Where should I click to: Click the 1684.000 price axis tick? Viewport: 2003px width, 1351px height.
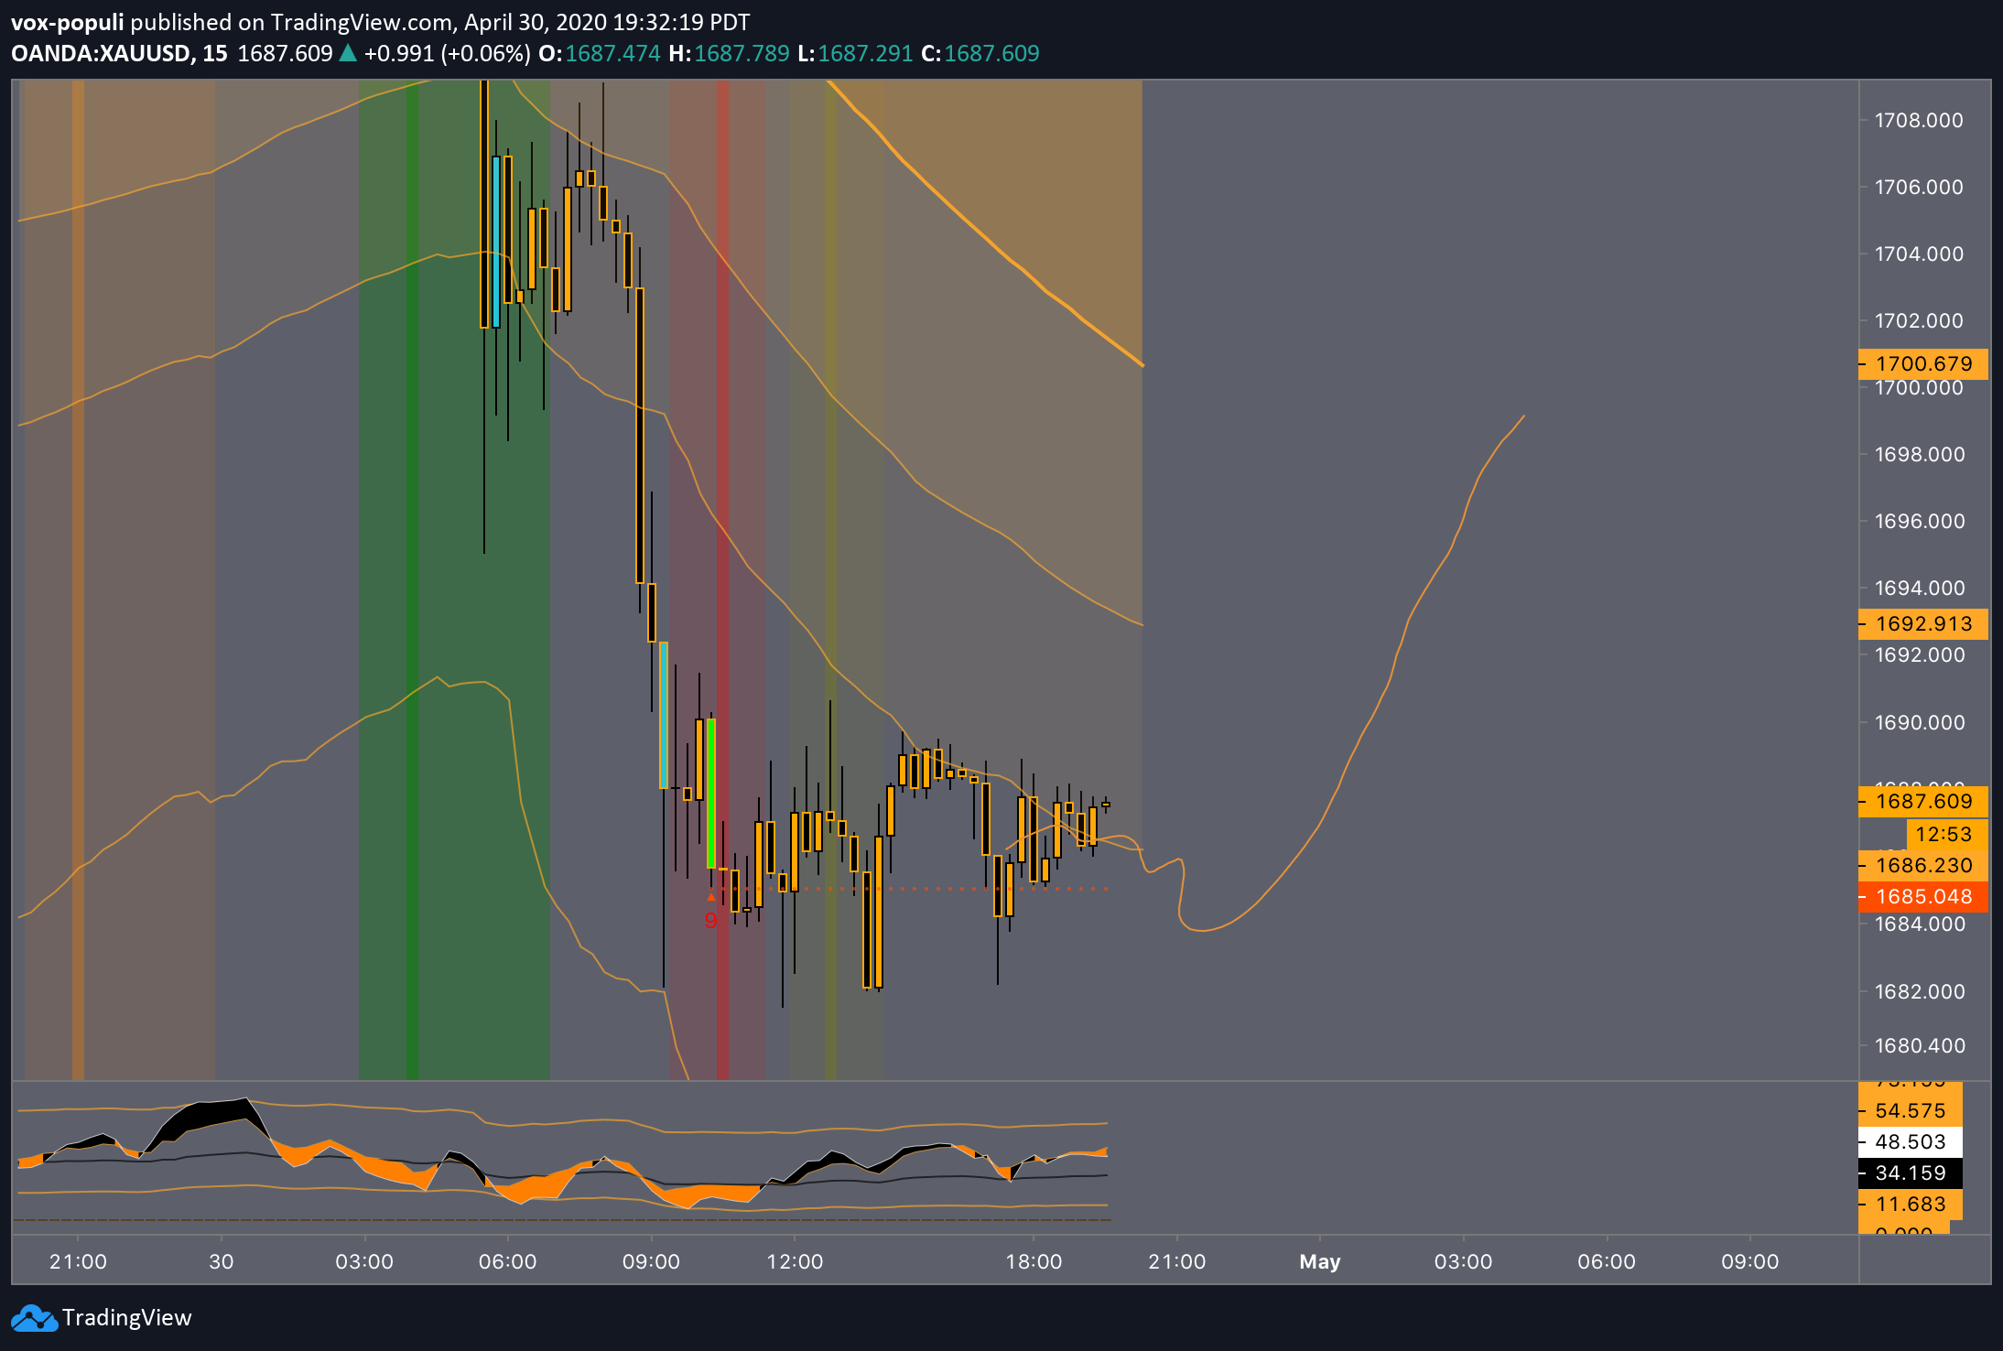click(1919, 924)
